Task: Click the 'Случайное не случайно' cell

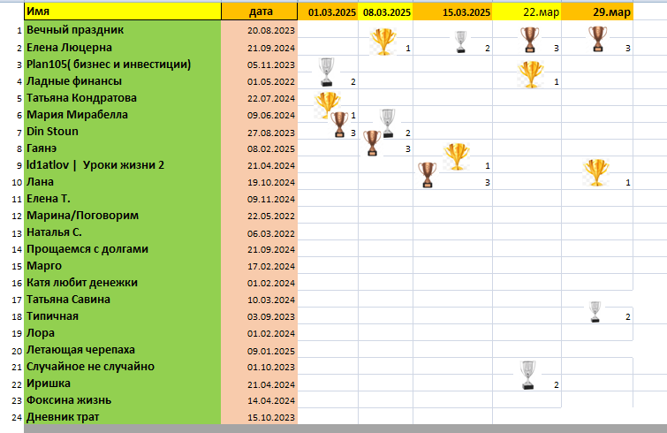Action: [123, 367]
